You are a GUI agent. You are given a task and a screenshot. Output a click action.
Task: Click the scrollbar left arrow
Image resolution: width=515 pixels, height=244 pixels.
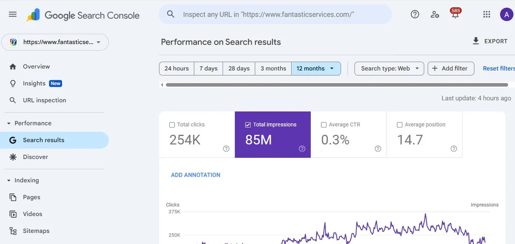[162, 85]
